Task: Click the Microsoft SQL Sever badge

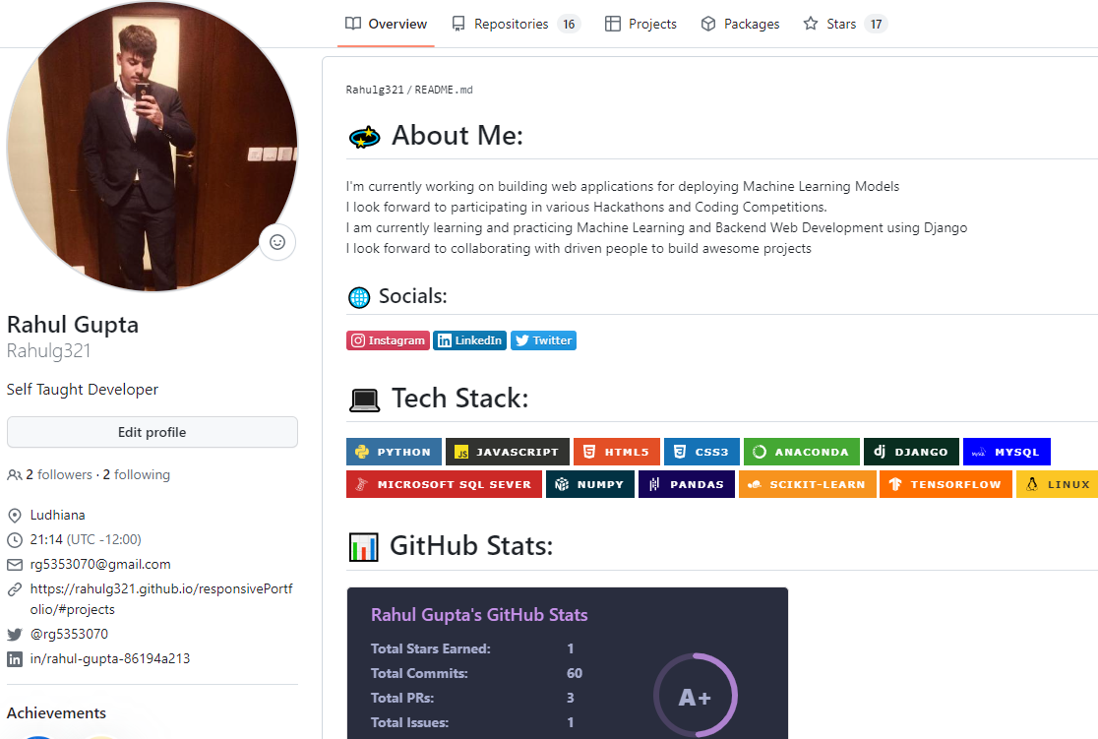Action: (444, 484)
